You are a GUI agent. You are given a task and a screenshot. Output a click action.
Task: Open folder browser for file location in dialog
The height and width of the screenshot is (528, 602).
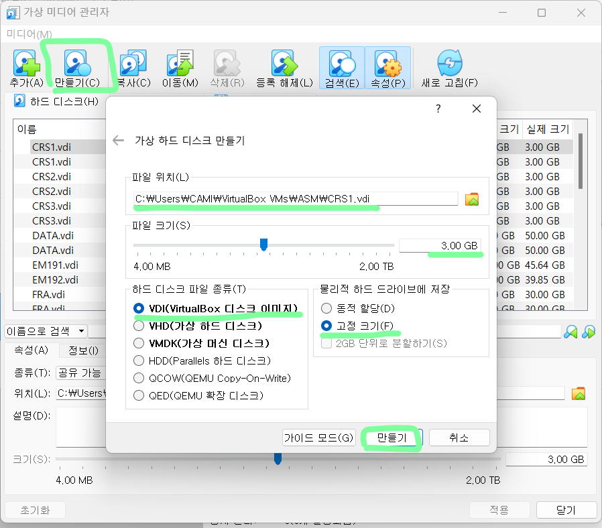point(472,199)
